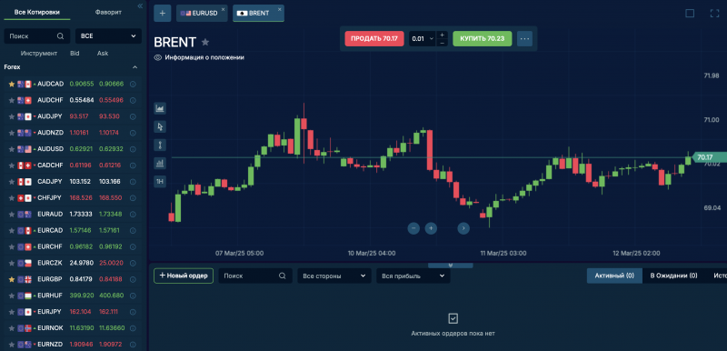The width and height of the screenshot is (727, 351).
Task: Click the КУПИТЬ 70.23 buy button
Action: (483, 39)
